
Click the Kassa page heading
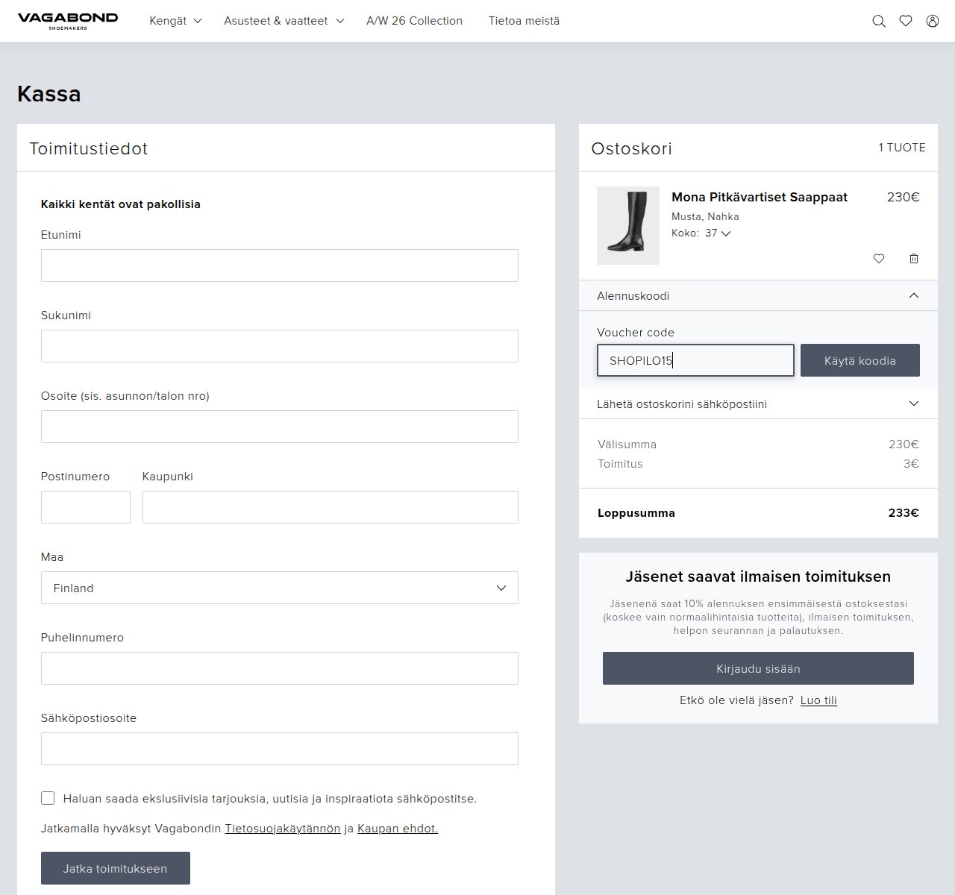click(49, 94)
